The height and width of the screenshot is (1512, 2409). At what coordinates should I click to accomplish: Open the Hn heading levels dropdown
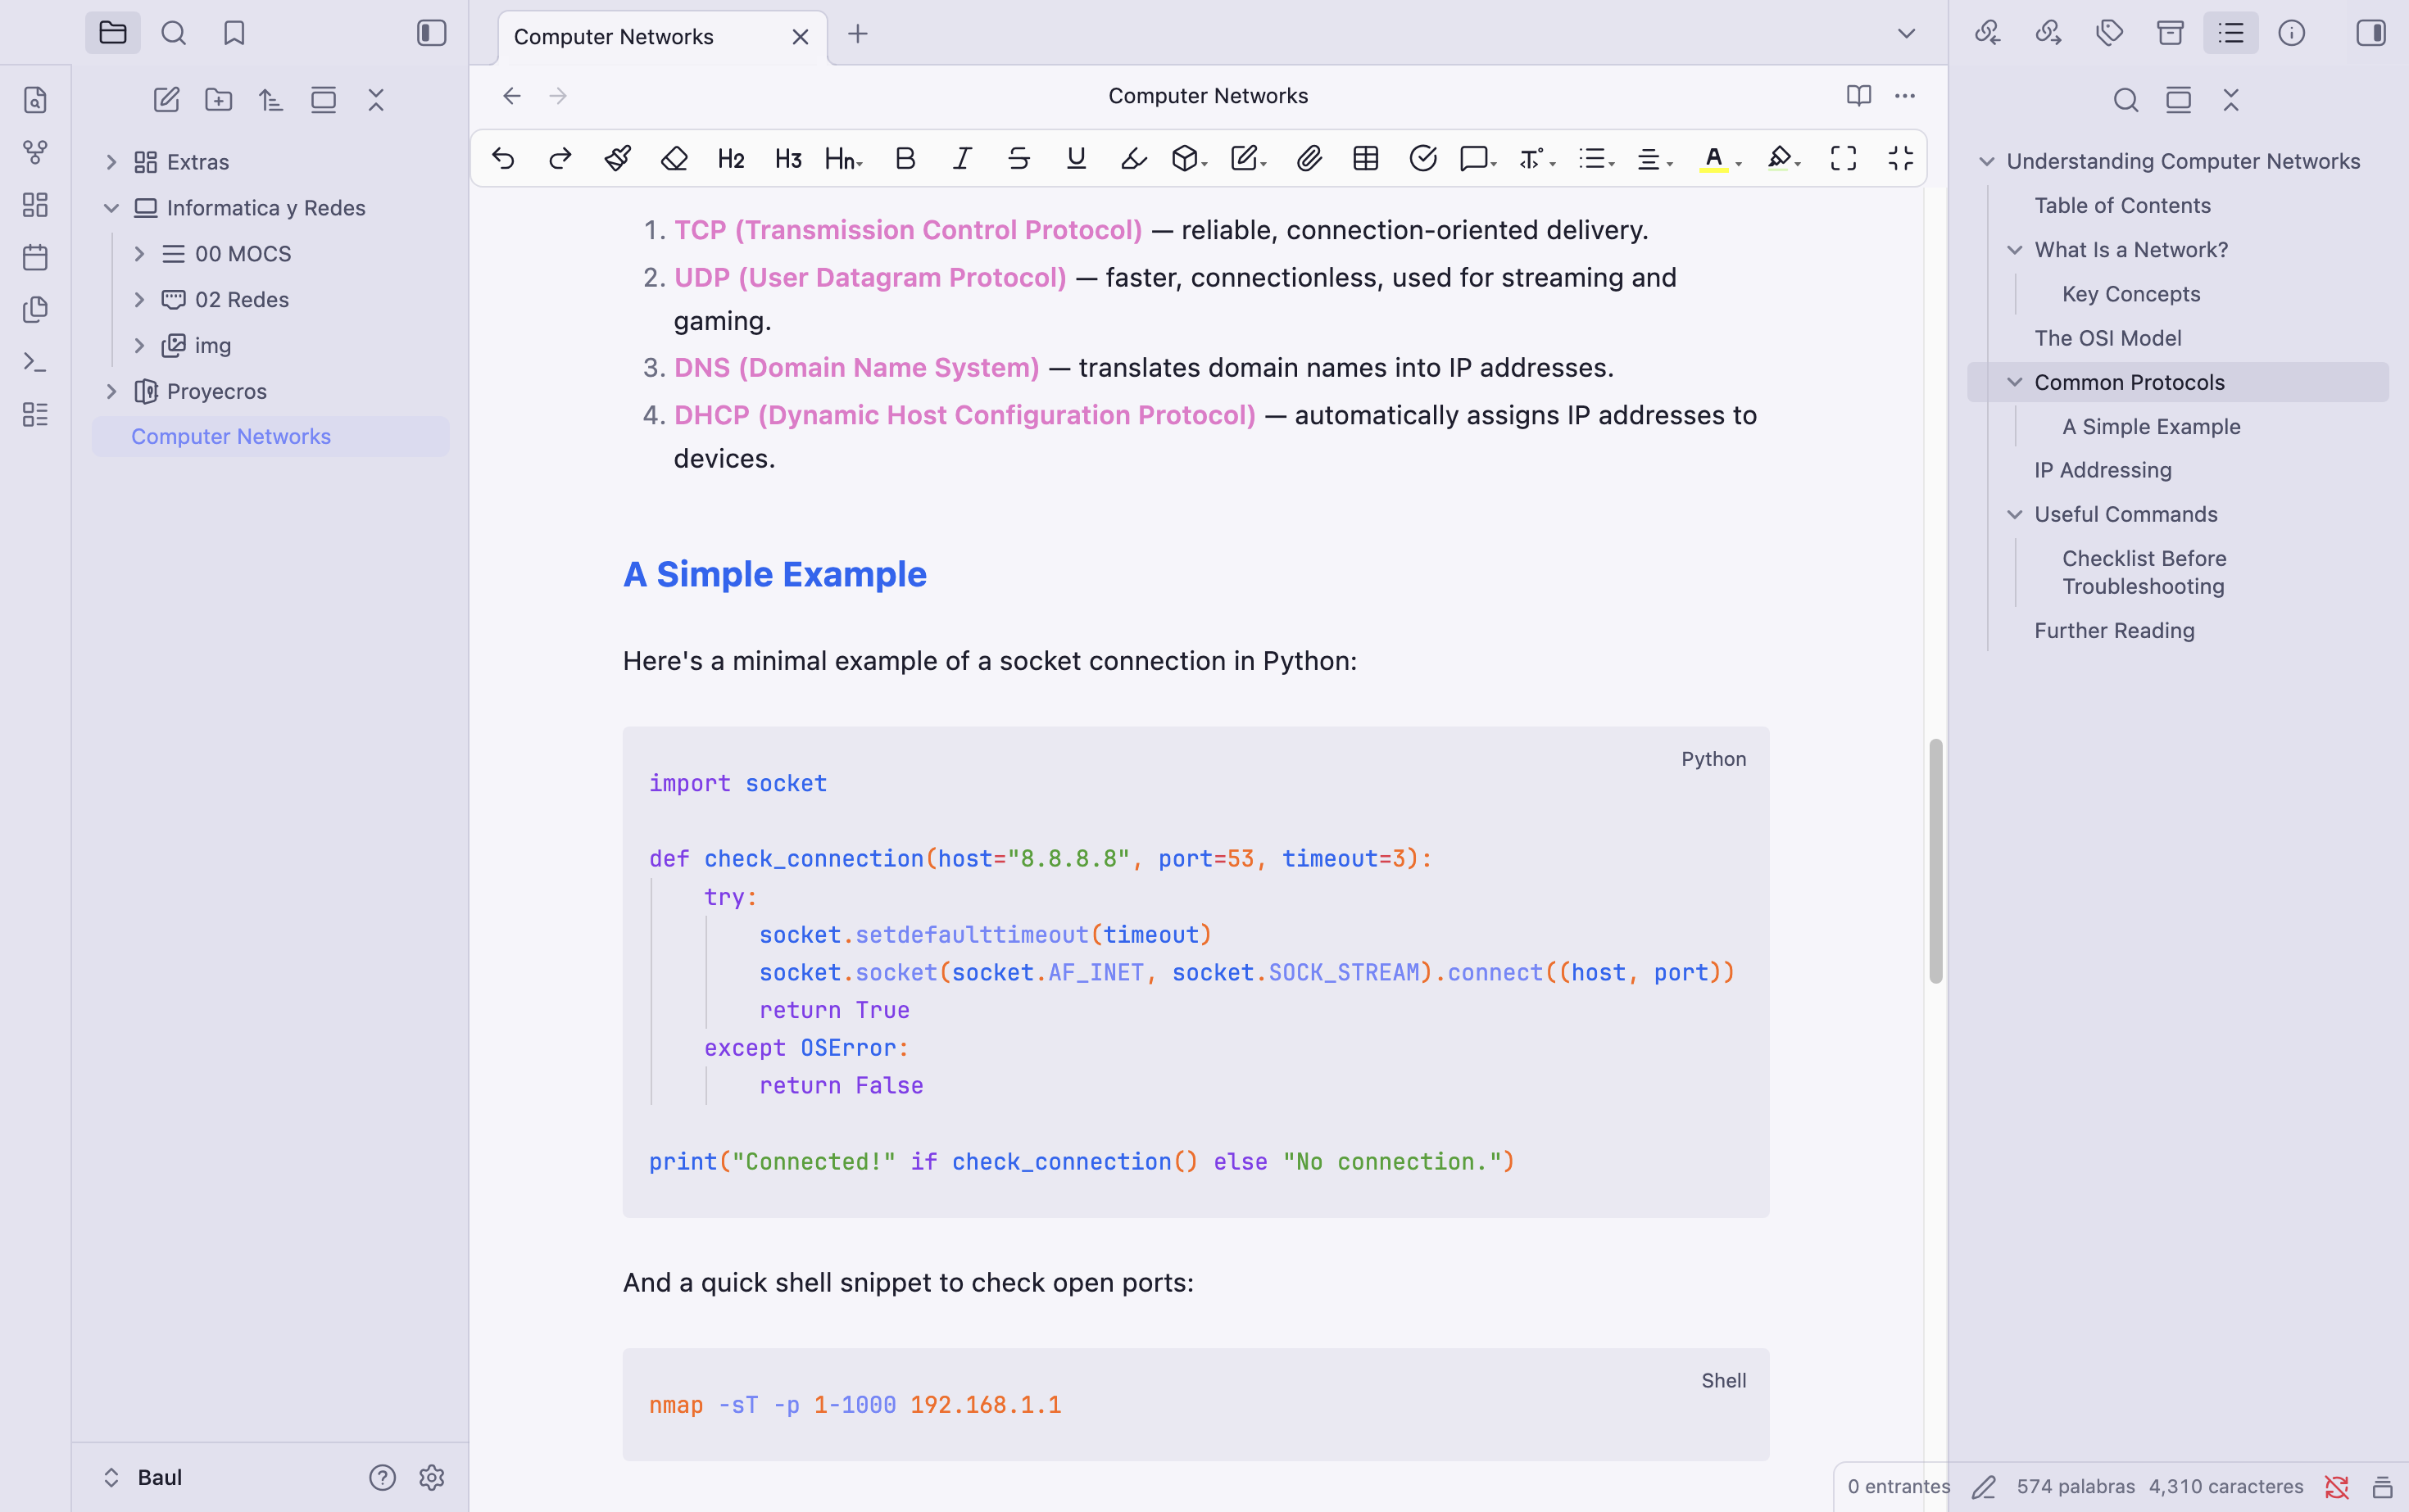tap(843, 158)
